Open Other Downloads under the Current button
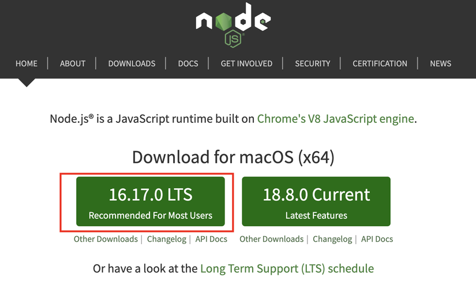Screen dimensions: 476x292 pos(271,239)
